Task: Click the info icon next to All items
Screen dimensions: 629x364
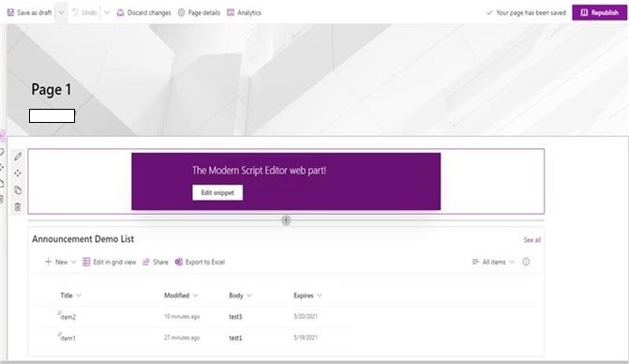Action: point(526,262)
